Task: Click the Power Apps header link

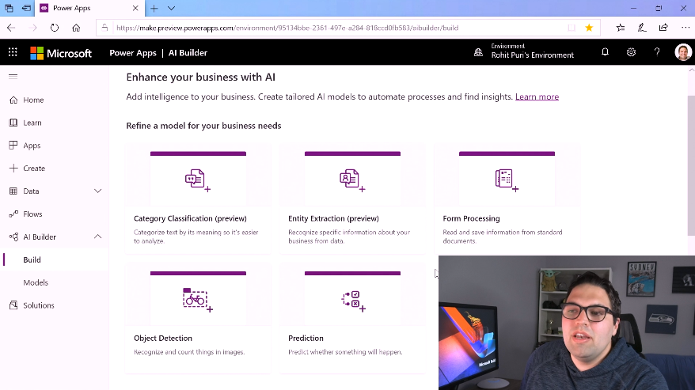Action: [x=133, y=53]
